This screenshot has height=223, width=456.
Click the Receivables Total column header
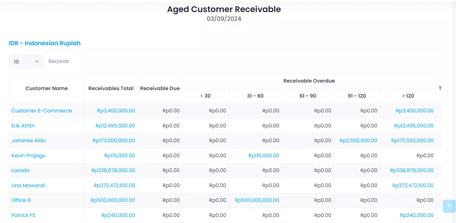(x=111, y=88)
